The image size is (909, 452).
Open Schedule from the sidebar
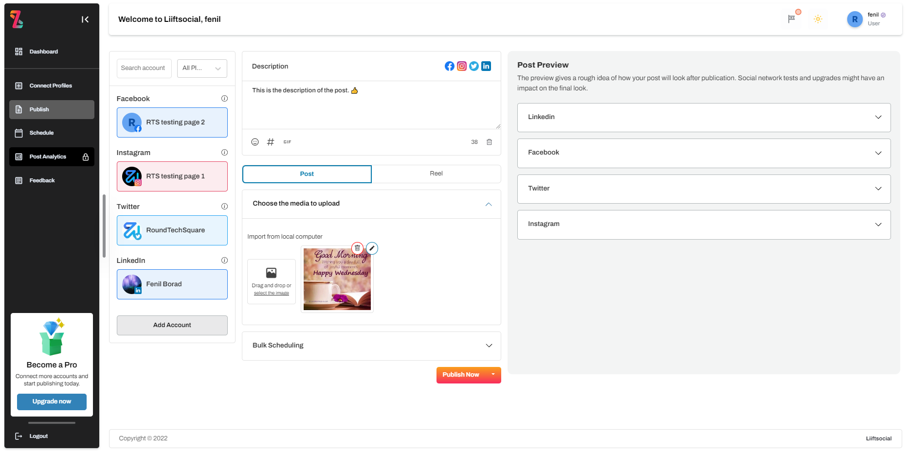(x=41, y=133)
